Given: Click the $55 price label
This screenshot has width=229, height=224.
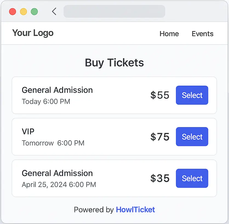Looking at the screenshot, I should pos(160,95).
